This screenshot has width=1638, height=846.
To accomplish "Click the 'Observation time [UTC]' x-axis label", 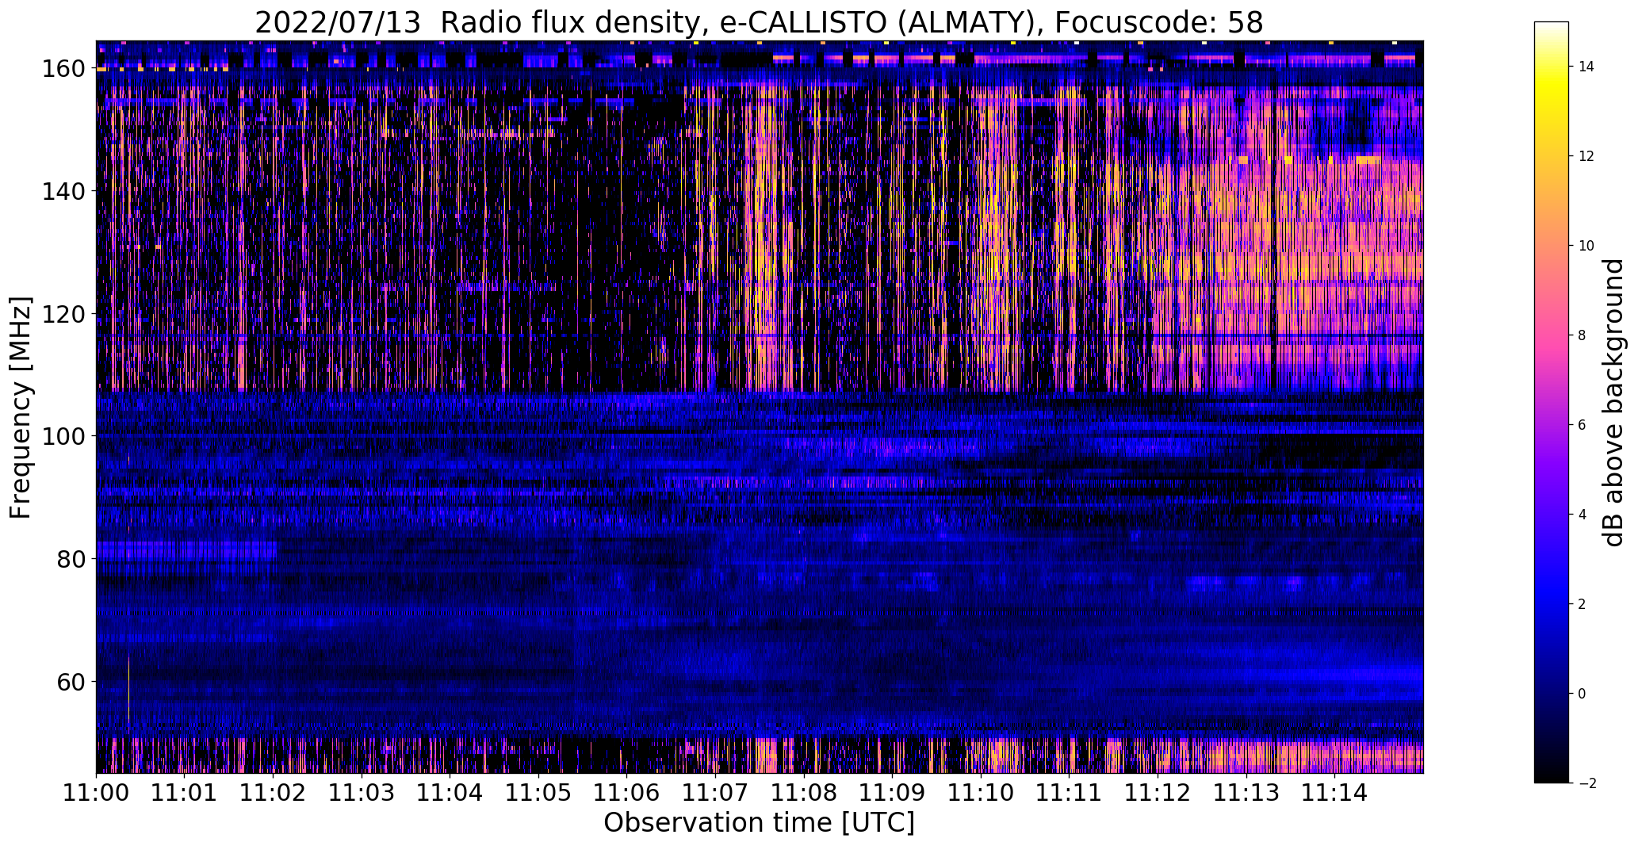I will pos(759,822).
